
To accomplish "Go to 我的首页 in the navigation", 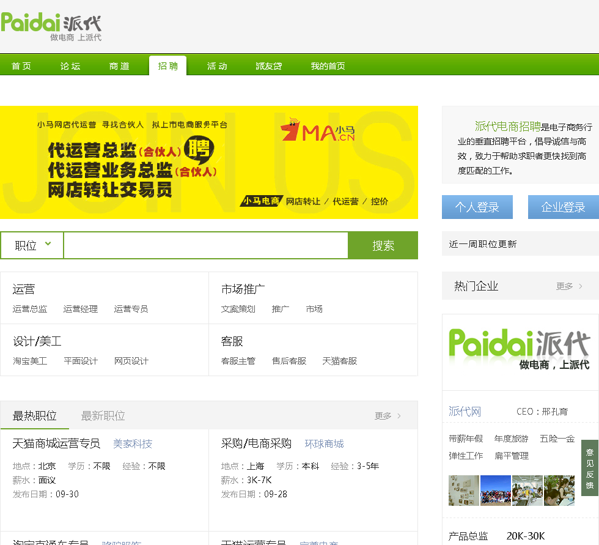I will (x=328, y=66).
